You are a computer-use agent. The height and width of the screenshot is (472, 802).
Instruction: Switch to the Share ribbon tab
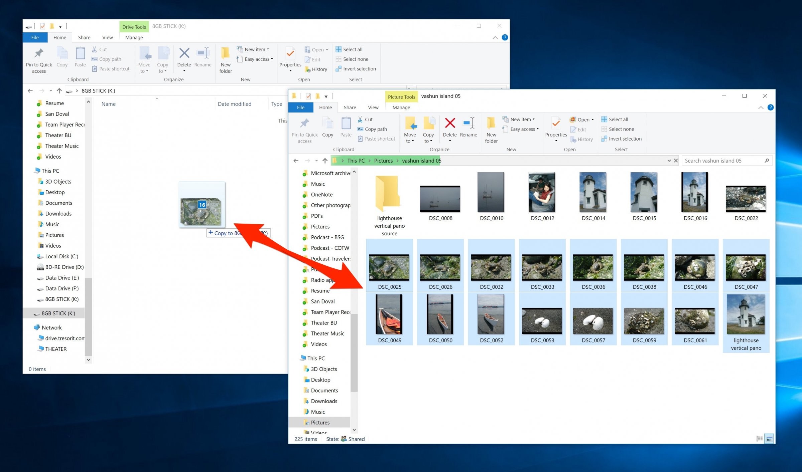pos(350,107)
